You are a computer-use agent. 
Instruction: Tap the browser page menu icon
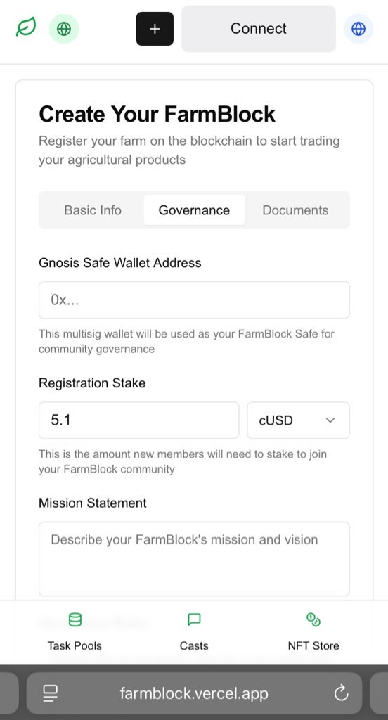click(50, 693)
